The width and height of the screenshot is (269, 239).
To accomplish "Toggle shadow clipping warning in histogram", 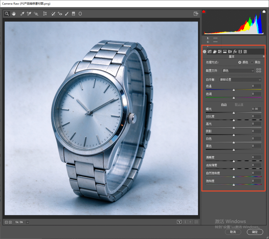I will (x=204, y=12).
